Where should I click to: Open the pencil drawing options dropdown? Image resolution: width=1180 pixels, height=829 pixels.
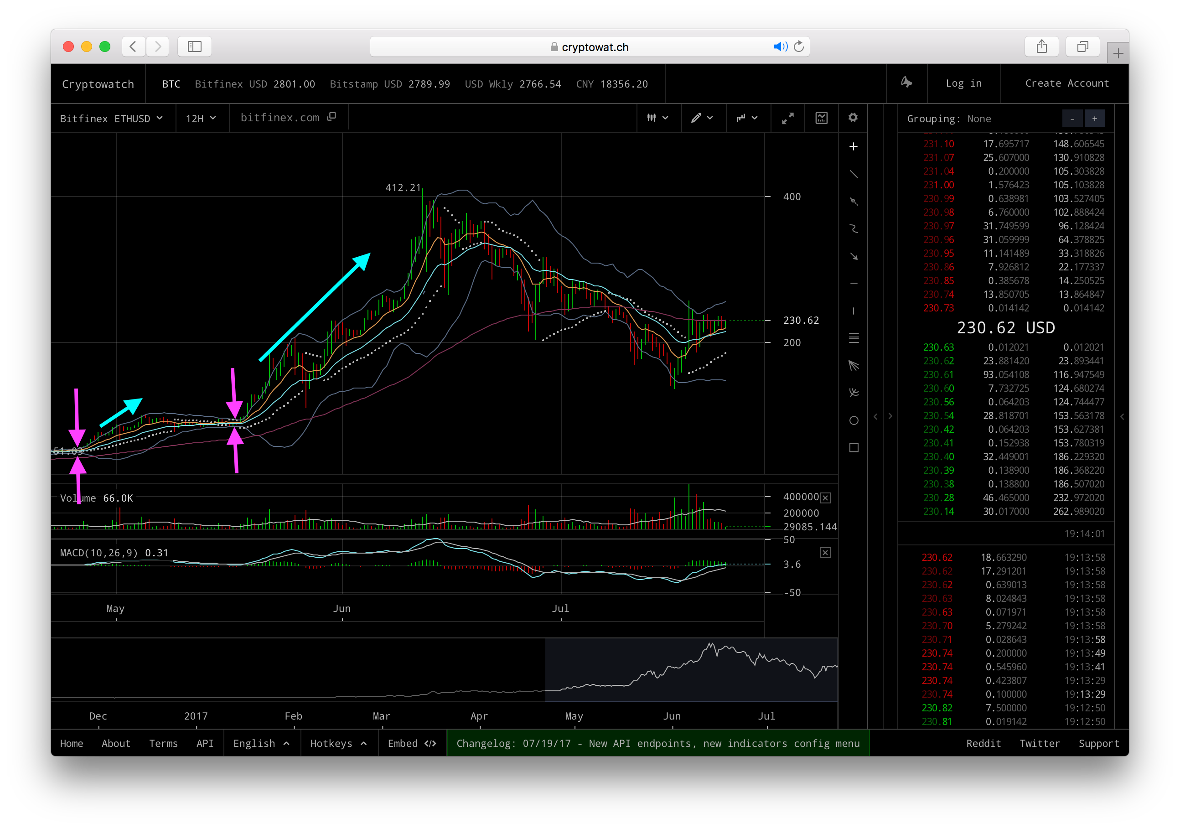pos(703,118)
